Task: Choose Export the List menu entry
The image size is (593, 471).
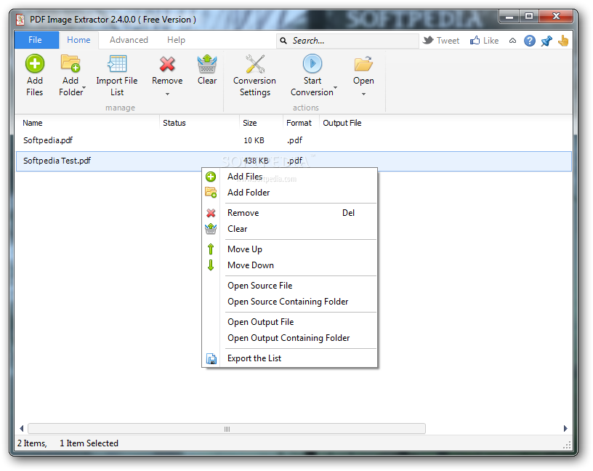Action: (x=290, y=358)
